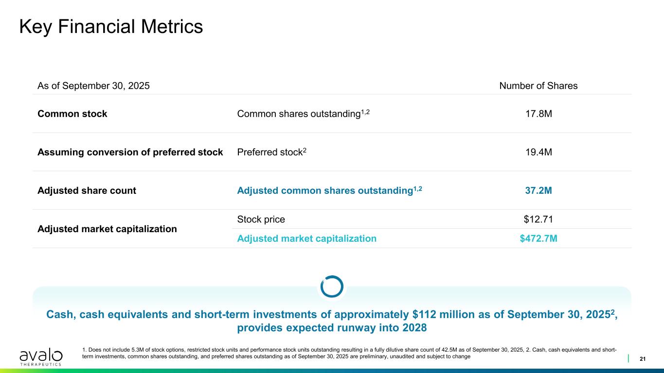Select 'Assuming conversion of preferred stock' label
Image resolution: width=664 pixels, height=373 pixels.
tap(130, 152)
